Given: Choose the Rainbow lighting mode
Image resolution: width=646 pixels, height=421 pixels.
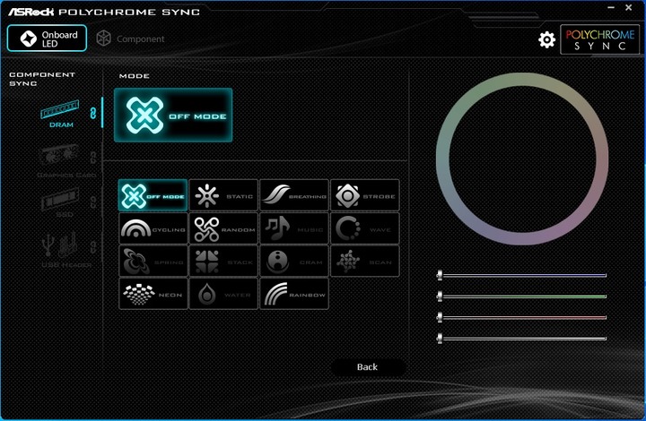Looking at the screenshot, I should 294,294.
